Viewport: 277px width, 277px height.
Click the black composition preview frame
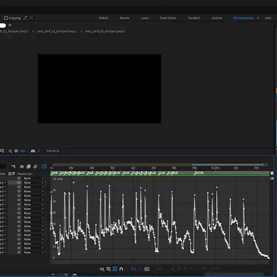99,89
